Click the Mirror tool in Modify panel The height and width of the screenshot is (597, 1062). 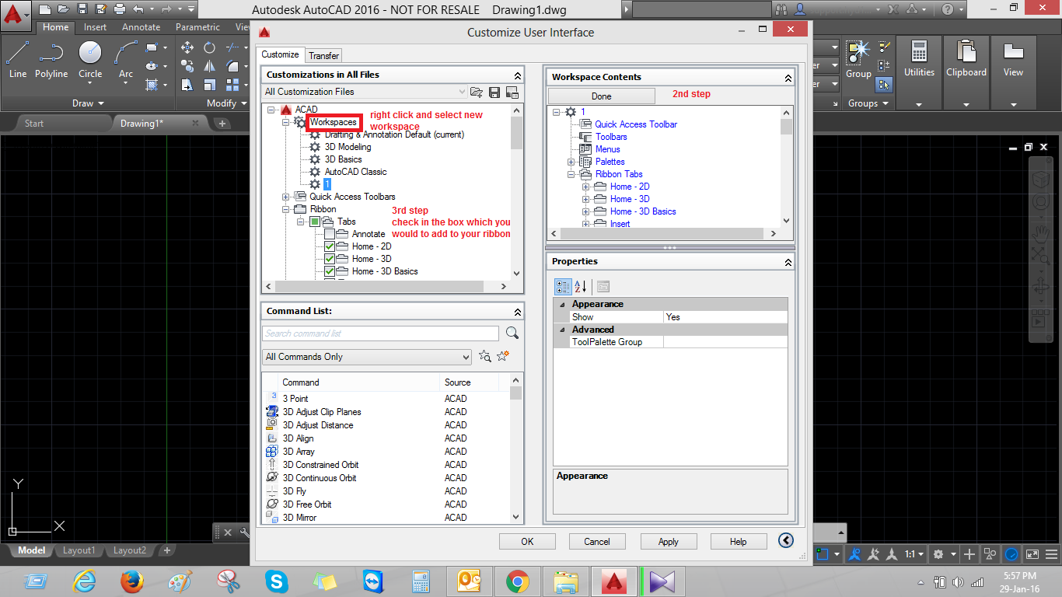pyautogui.click(x=209, y=66)
